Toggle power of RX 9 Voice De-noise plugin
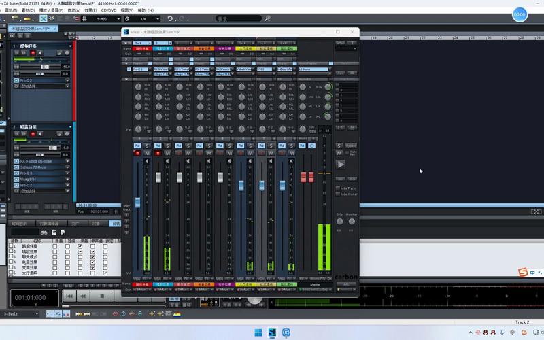This screenshot has width=544, height=340. (x=16, y=161)
